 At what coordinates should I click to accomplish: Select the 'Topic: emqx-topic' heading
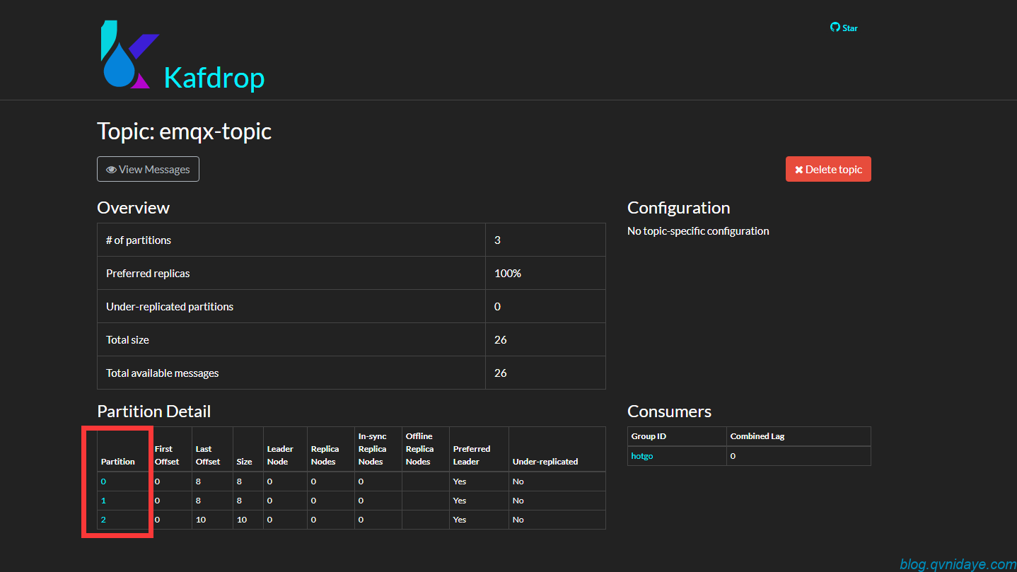184,132
